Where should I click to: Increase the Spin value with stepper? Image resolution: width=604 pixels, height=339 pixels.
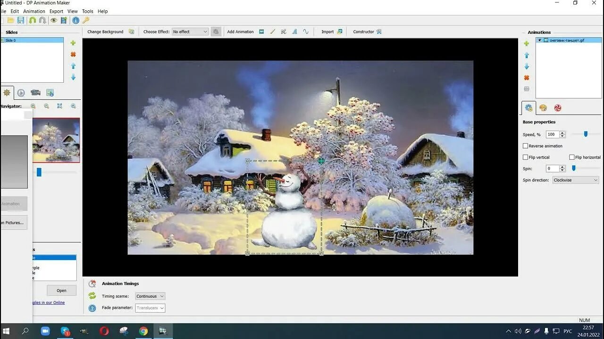click(562, 167)
